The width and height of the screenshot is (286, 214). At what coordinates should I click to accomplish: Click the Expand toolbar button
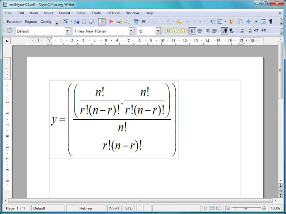31,22
